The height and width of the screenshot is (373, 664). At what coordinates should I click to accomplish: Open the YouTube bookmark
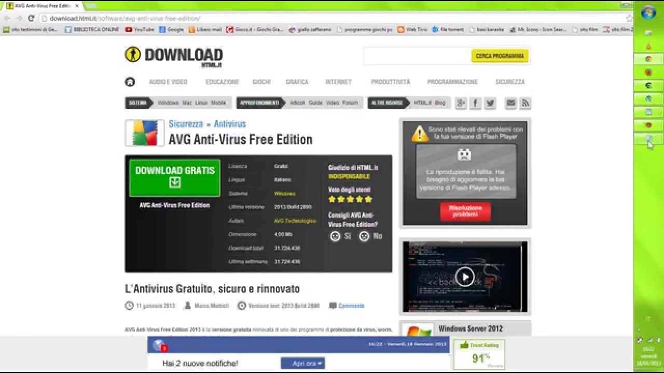click(140, 30)
